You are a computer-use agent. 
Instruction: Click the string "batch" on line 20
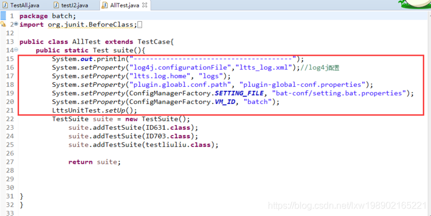(x=257, y=102)
